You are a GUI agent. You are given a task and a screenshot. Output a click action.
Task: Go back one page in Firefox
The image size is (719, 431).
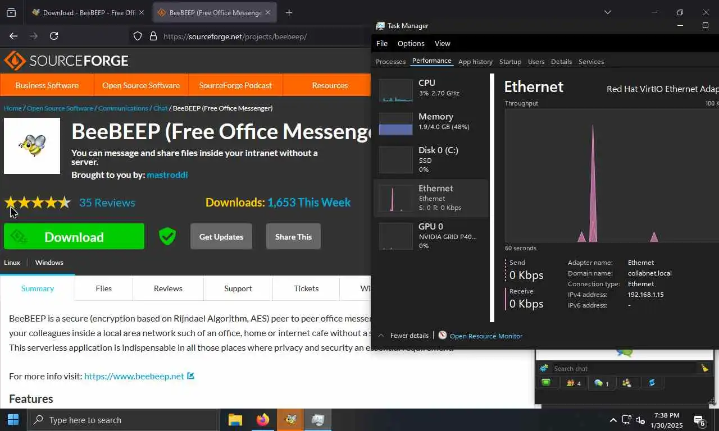(13, 36)
